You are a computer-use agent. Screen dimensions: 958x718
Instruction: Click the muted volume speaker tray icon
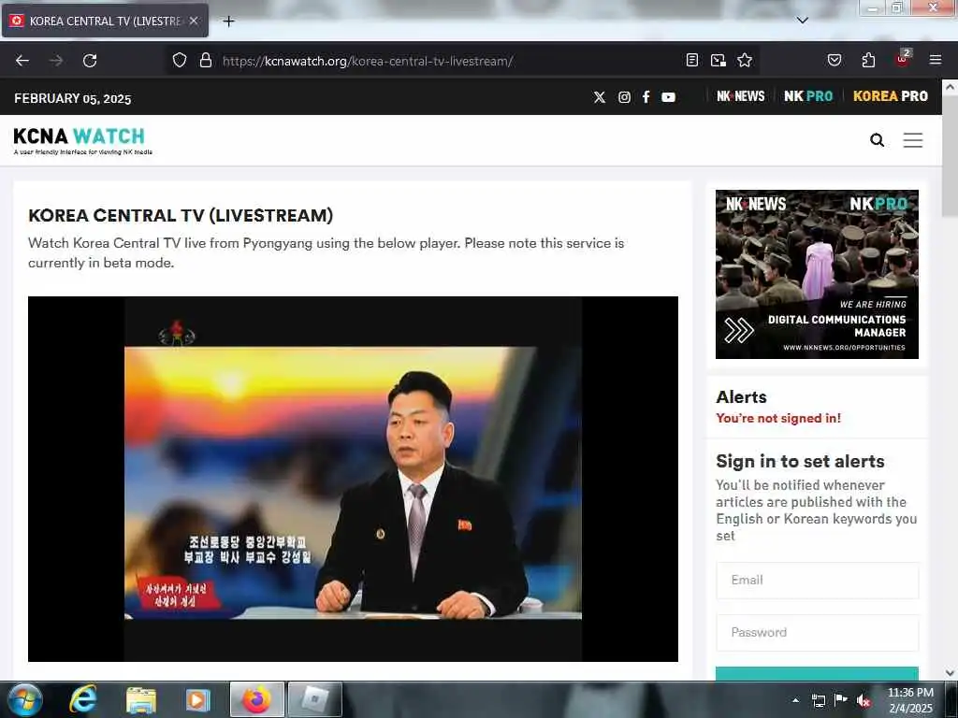point(863,700)
